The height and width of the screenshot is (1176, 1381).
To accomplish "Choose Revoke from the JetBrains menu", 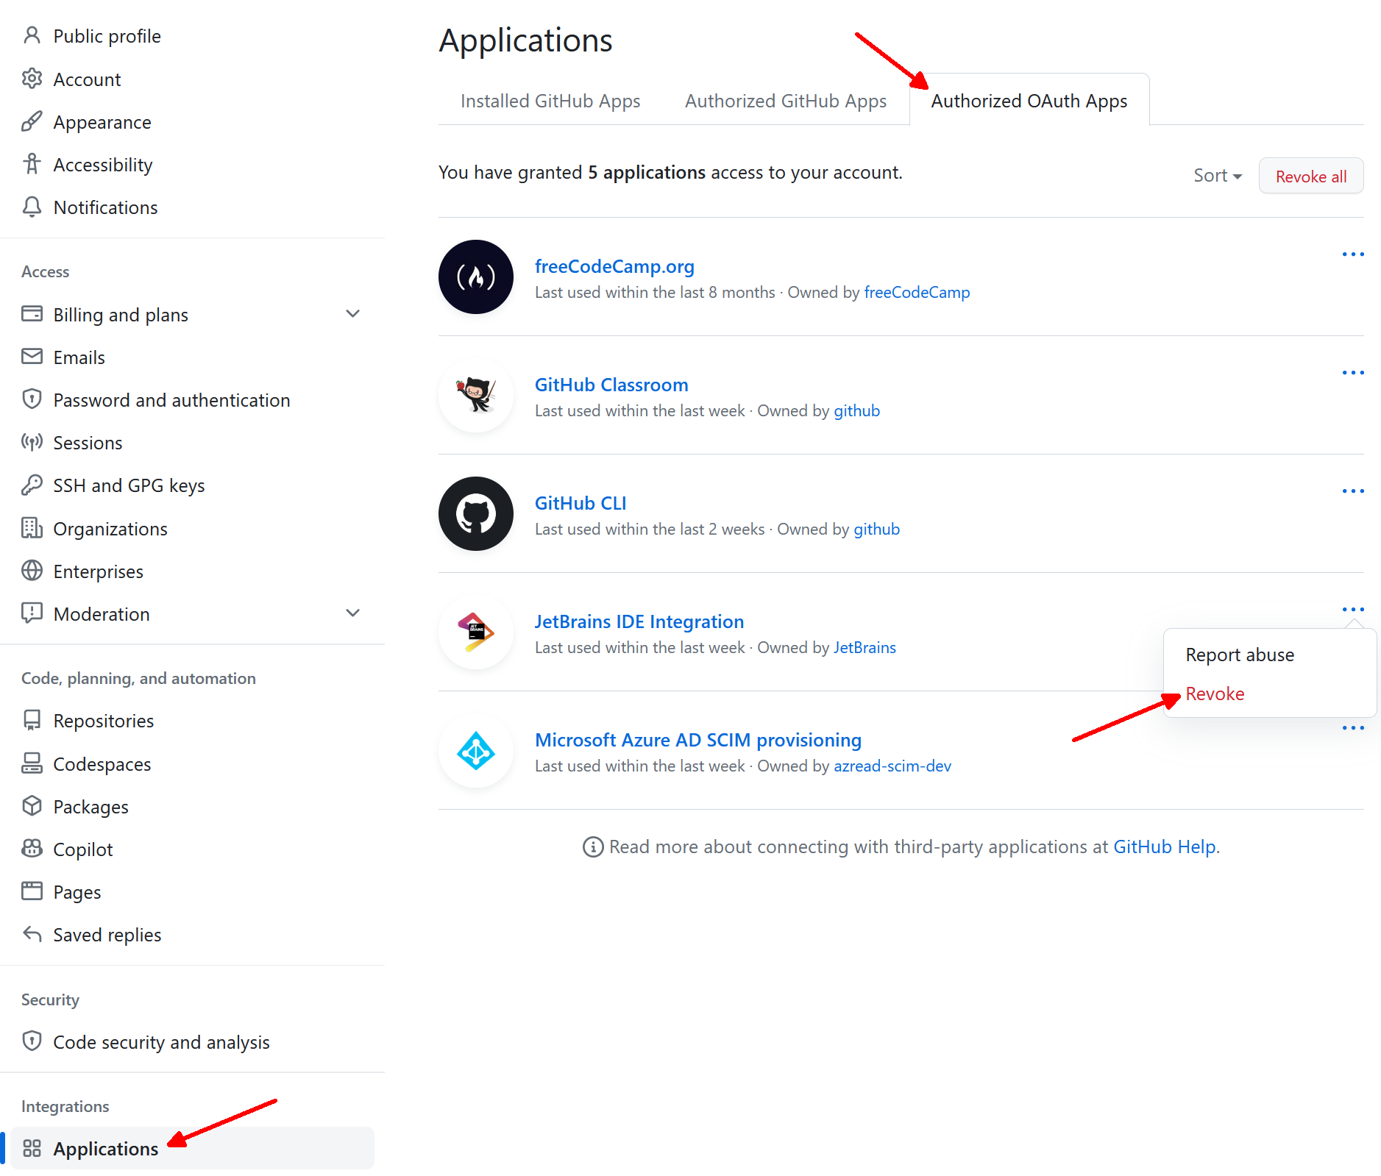I will point(1215,694).
